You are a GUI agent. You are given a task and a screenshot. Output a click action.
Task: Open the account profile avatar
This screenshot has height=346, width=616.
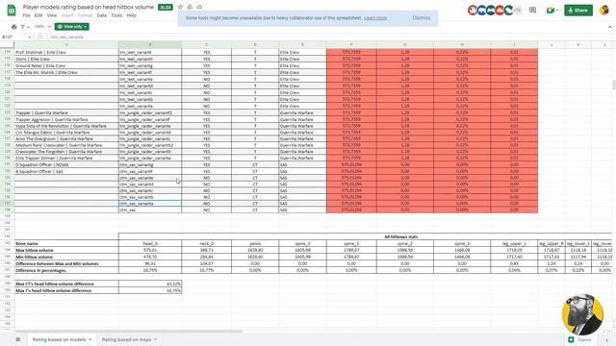(604, 11)
